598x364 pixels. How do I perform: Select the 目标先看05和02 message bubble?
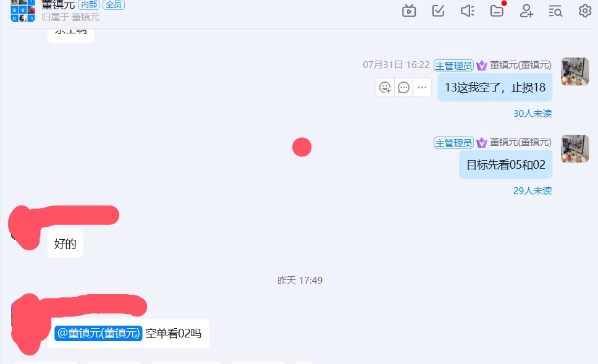click(506, 165)
